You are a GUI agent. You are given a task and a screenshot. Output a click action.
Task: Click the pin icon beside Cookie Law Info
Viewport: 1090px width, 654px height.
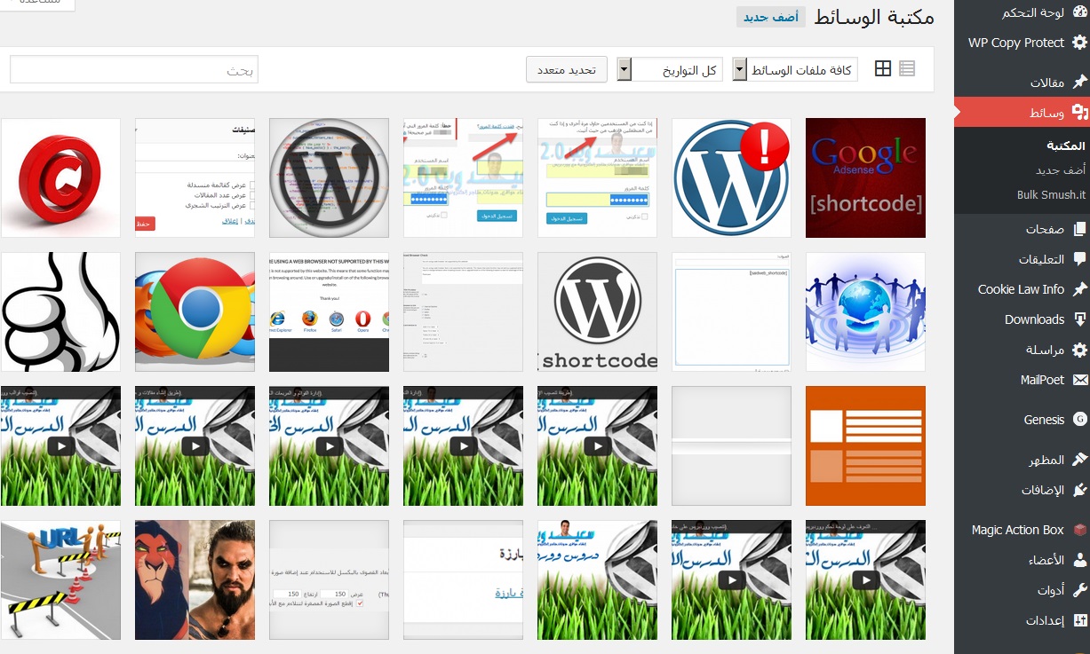click(x=1079, y=289)
